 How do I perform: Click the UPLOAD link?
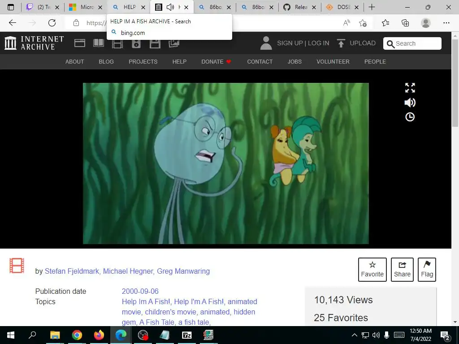click(363, 43)
